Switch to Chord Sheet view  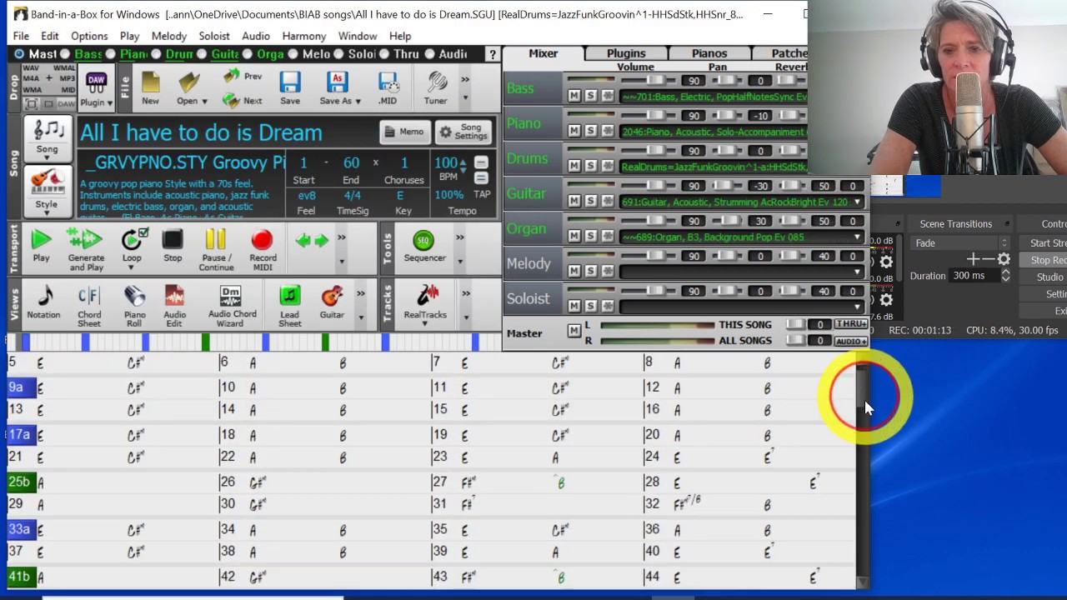pyautogui.click(x=89, y=307)
